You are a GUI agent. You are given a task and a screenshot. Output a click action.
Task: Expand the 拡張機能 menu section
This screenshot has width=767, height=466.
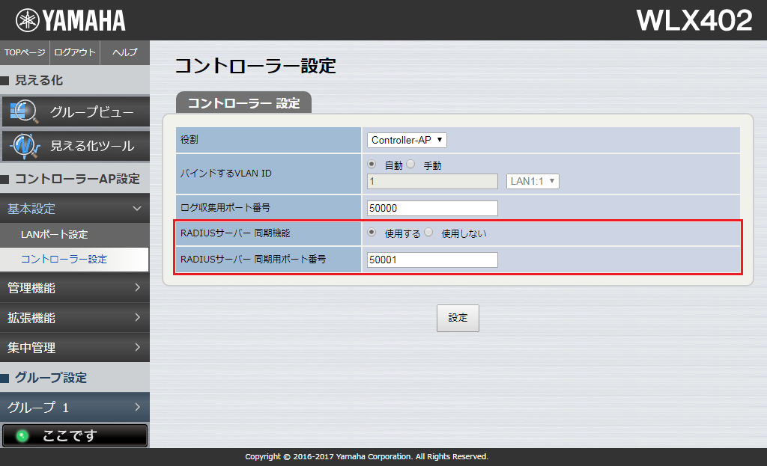[74, 317]
